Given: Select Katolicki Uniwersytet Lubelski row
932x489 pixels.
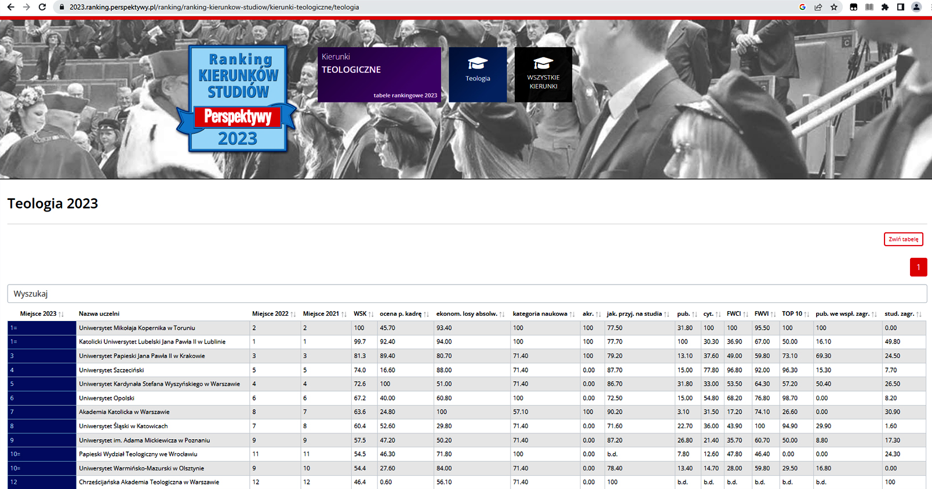Looking at the screenshot, I should click(467, 342).
